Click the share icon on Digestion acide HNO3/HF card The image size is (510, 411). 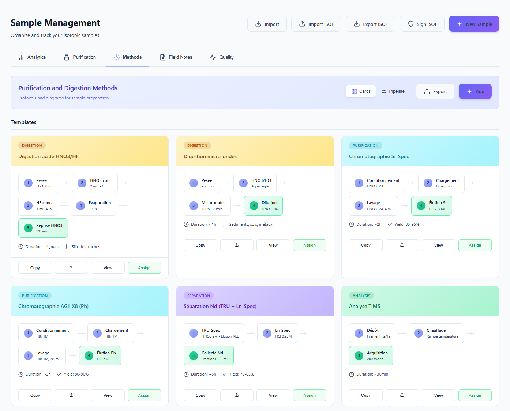[x=71, y=267]
